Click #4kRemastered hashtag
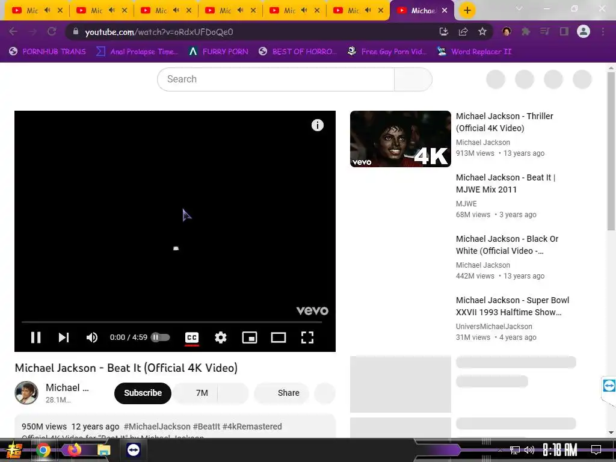This screenshot has height=462, width=616. tap(252, 427)
